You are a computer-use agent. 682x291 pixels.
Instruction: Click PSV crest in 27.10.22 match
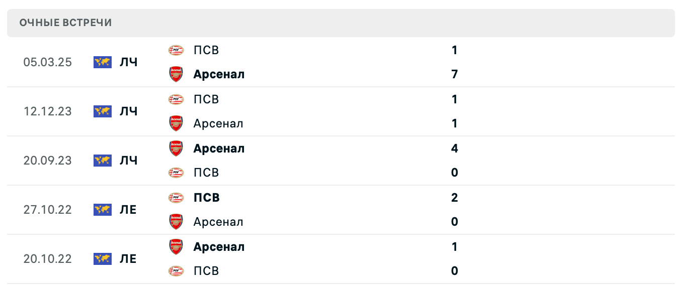tap(176, 198)
